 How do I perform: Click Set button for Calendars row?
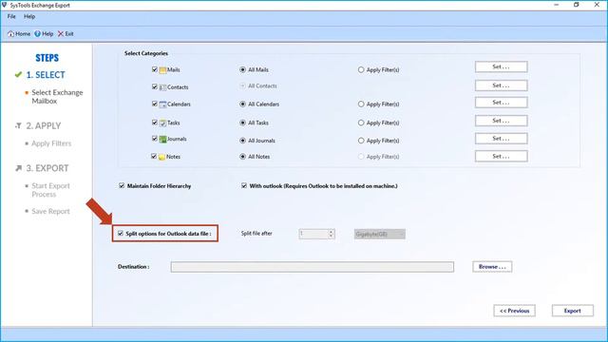(501, 103)
